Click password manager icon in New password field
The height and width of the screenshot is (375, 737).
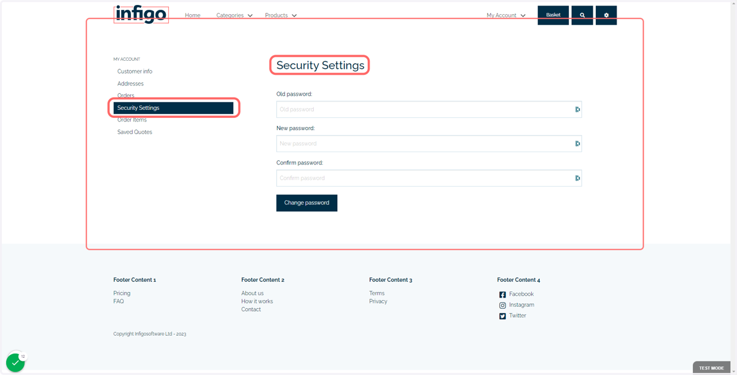click(577, 144)
